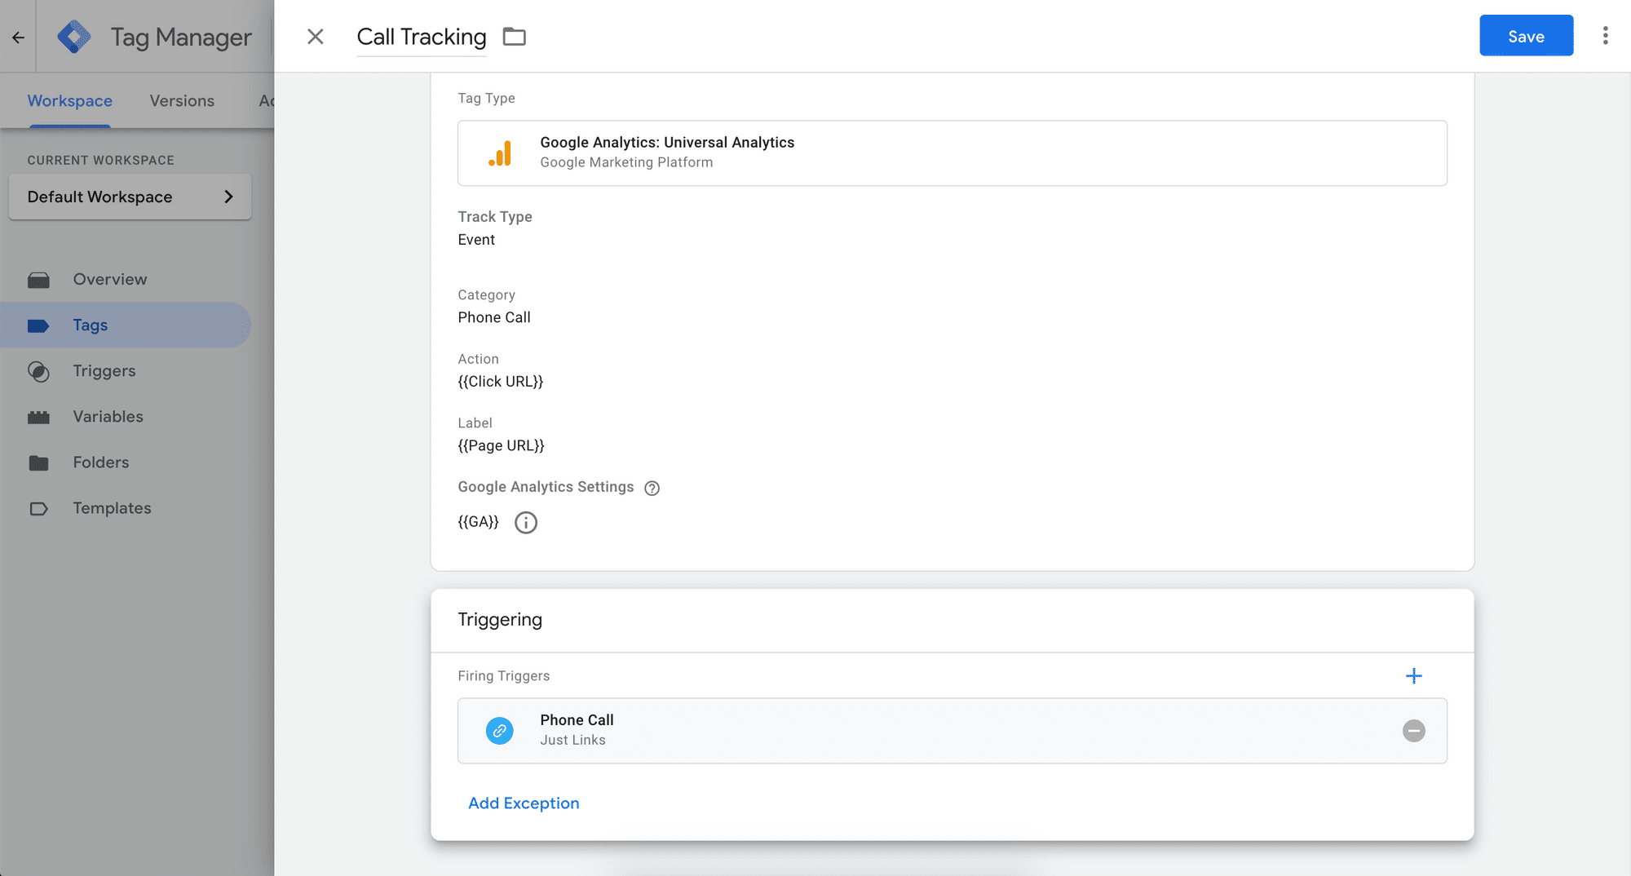Screen dimensions: 1631x876
Task: Click the Triggering section heading
Action: 500,620
